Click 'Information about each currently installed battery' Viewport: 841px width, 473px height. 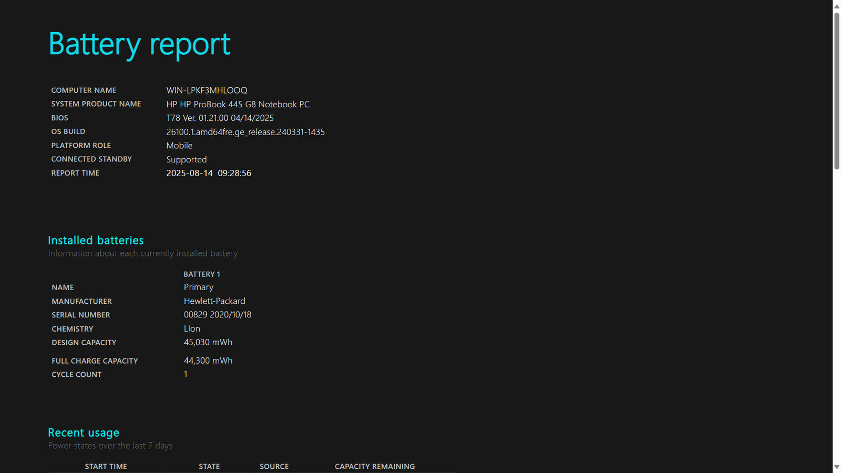(x=143, y=253)
